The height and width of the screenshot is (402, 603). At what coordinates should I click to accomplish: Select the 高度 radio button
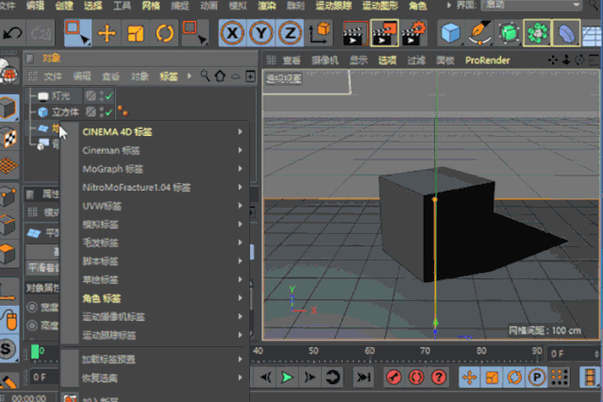(x=32, y=326)
